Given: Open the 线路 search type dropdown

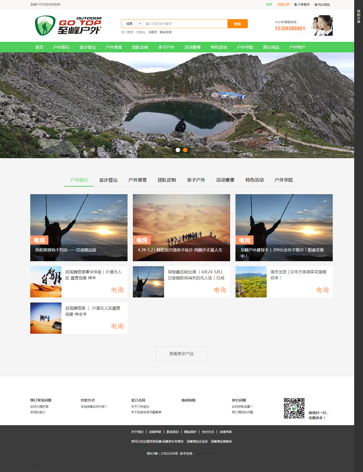Looking at the screenshot, I should point(133,24).
